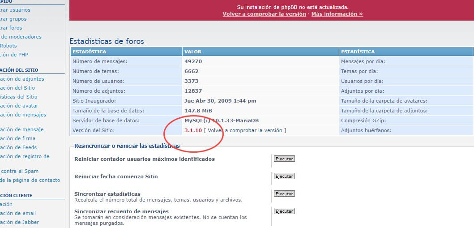Open the Spam countermeasures sidebar link
This screenshot has width=474, height=228.
(19, 171)
